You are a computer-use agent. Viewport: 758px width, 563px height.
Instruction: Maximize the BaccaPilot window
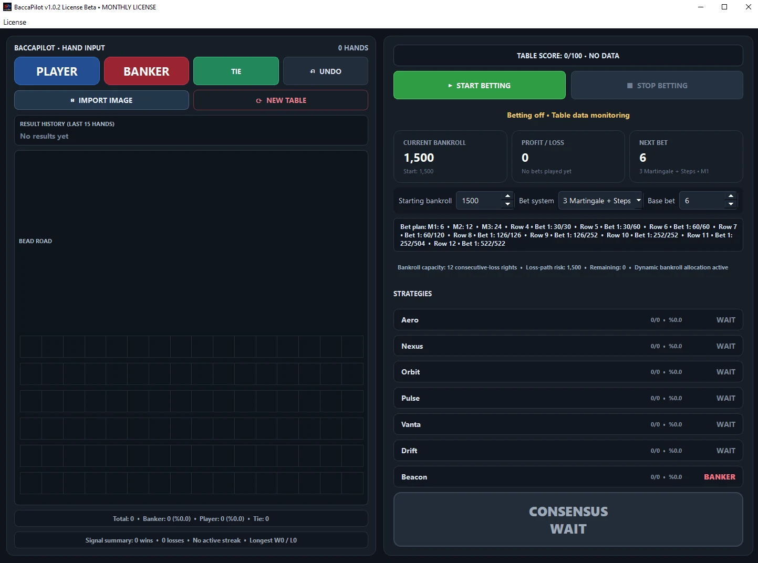[x=724, y=7]
